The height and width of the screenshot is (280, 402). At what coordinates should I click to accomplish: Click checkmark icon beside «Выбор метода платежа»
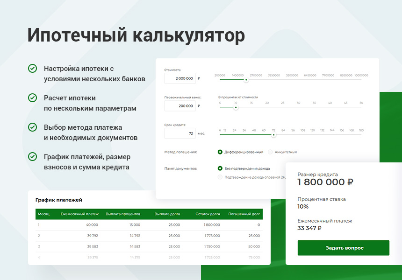click(x=32, y=126)
